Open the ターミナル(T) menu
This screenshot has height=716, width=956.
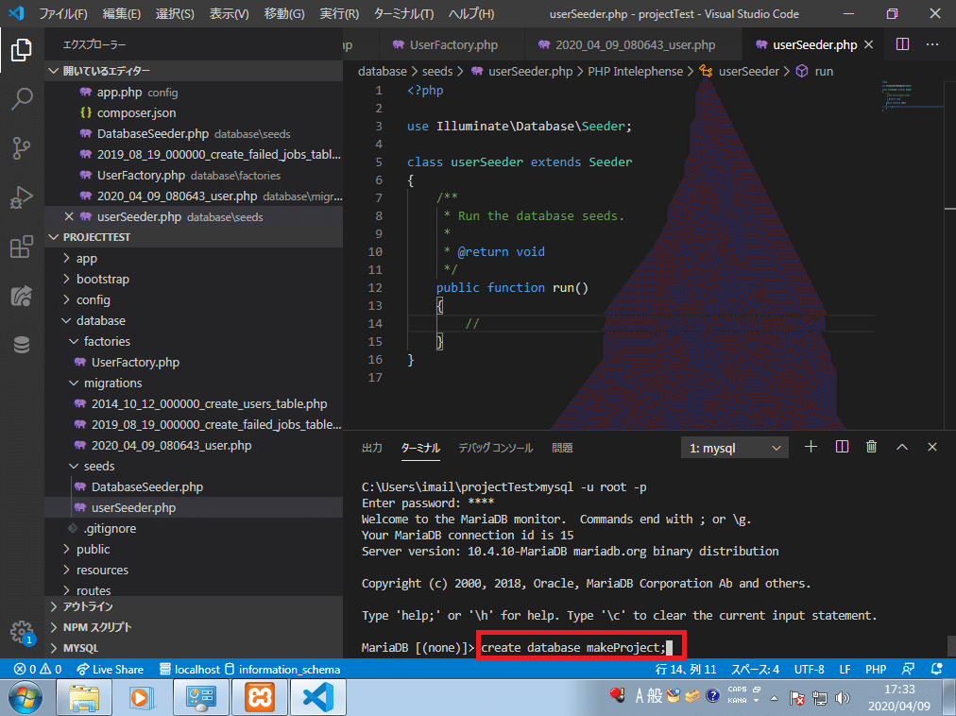pyautogui.click(x=403, y=13)
